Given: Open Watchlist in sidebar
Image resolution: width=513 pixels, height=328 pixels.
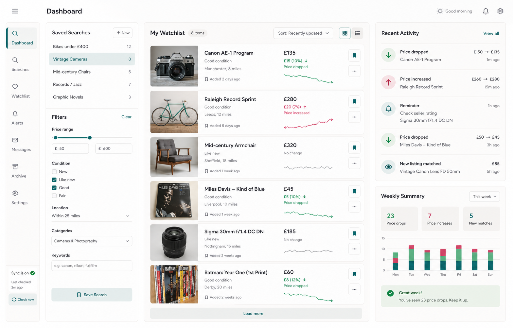Looking at the screenshot, I should pos(20,92).
